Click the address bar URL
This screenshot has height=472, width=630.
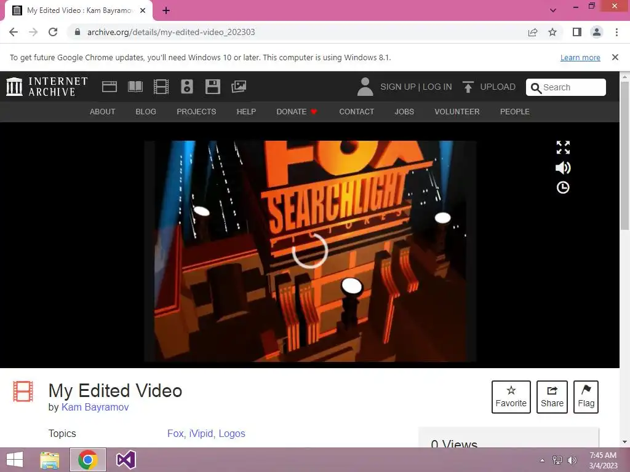171,32
